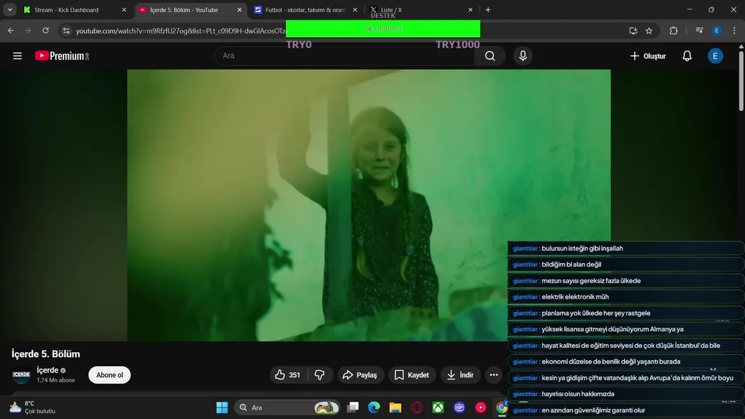Open the Xbox app on the taskbar
The image size is (745, 419).
tap(438, 407)
